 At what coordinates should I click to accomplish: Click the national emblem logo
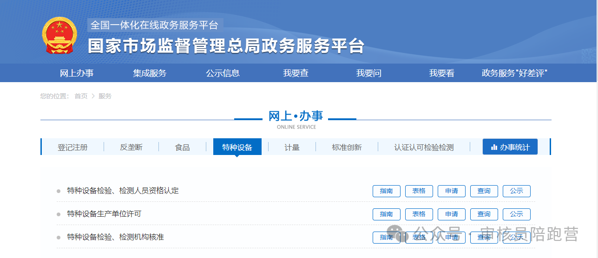pos(59,36)
